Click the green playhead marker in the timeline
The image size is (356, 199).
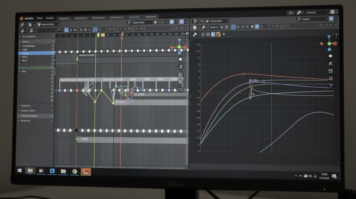[x=98, y=34]
